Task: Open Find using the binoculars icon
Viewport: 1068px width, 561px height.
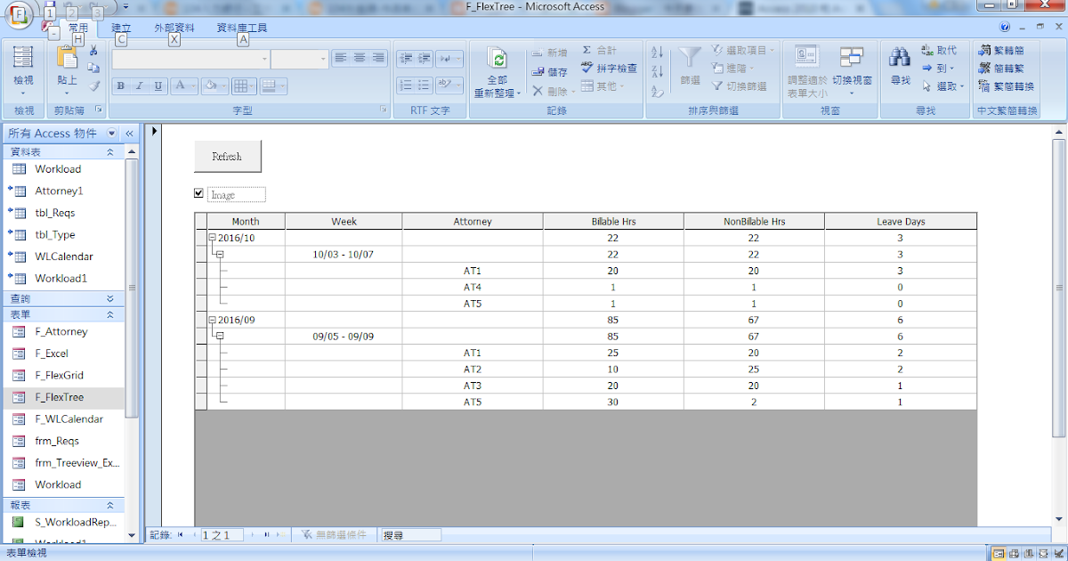Action: point(899,64)
